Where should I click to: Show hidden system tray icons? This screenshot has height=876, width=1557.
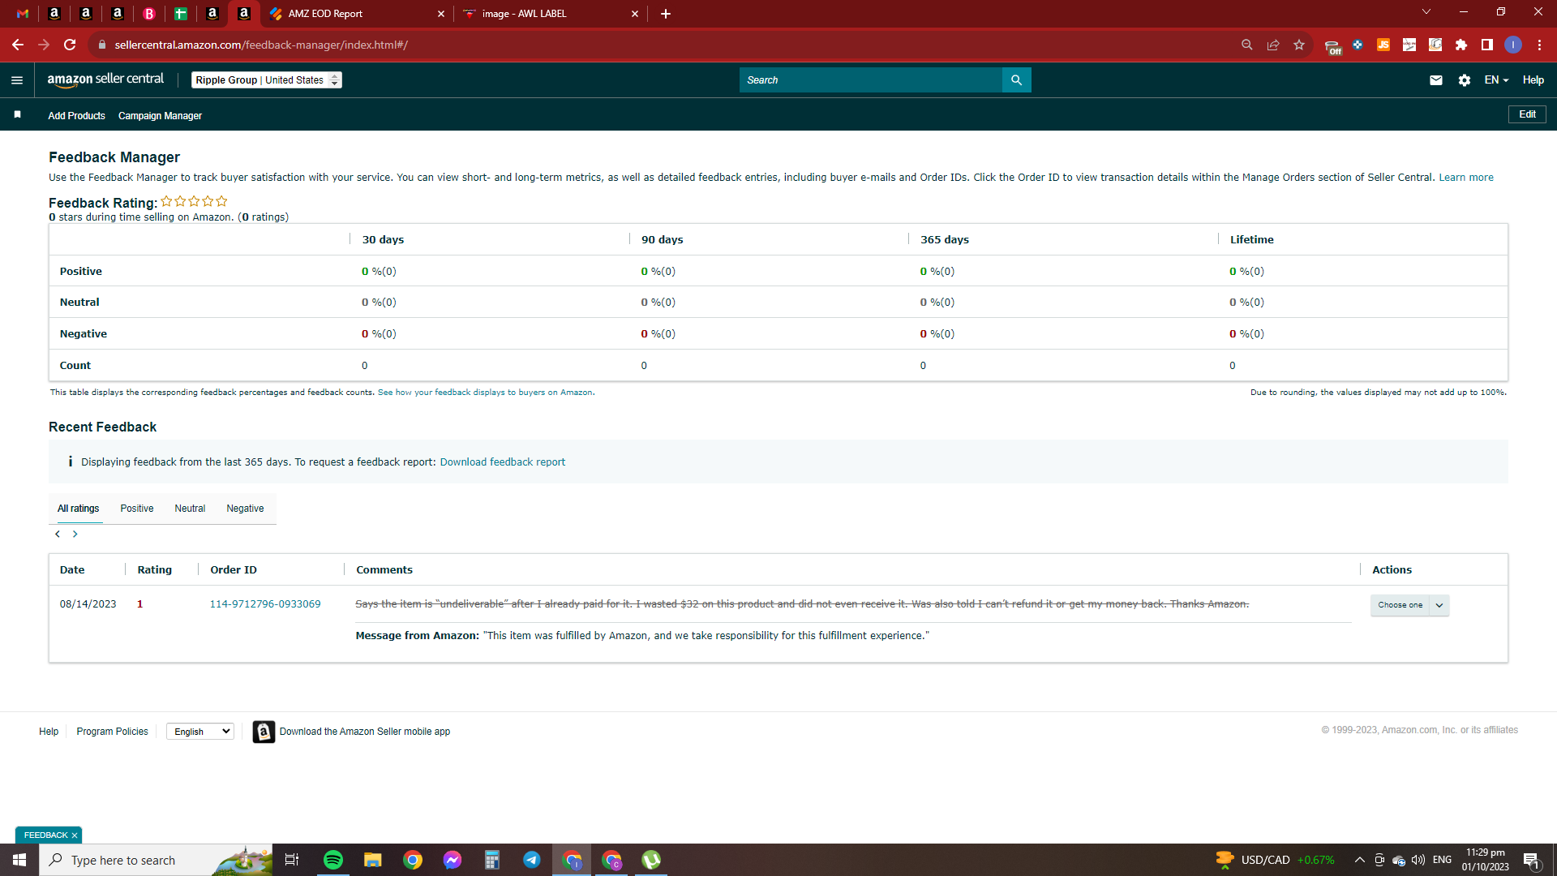(x=1360, y=860)
